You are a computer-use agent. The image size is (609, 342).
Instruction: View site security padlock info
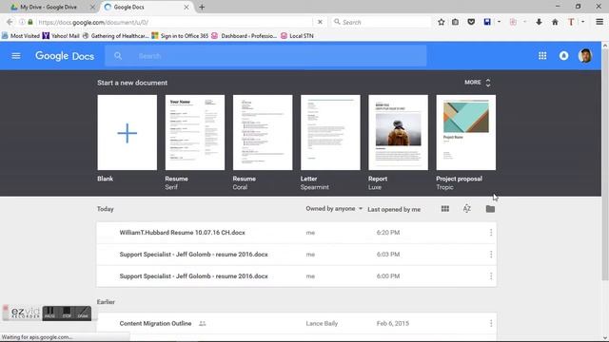(30, 22)
